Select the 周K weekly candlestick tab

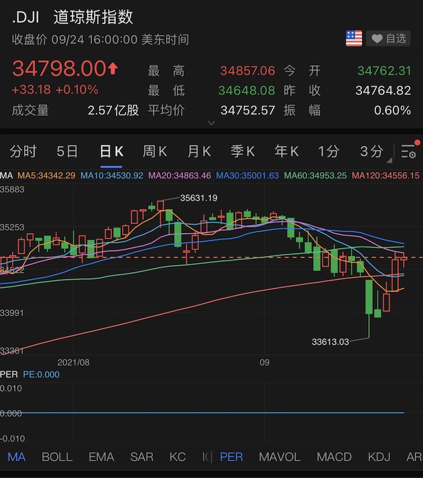[x=155, y=151]
